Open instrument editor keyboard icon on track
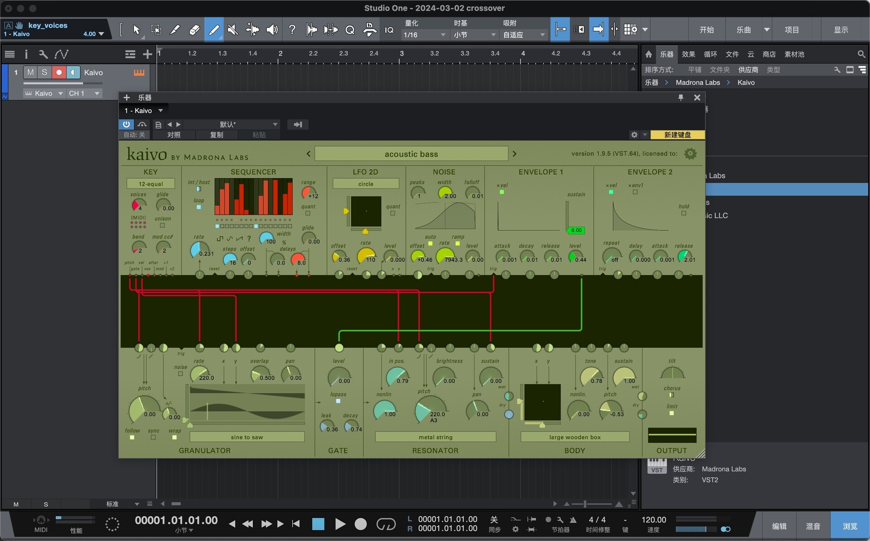 (x=139, y=72)
